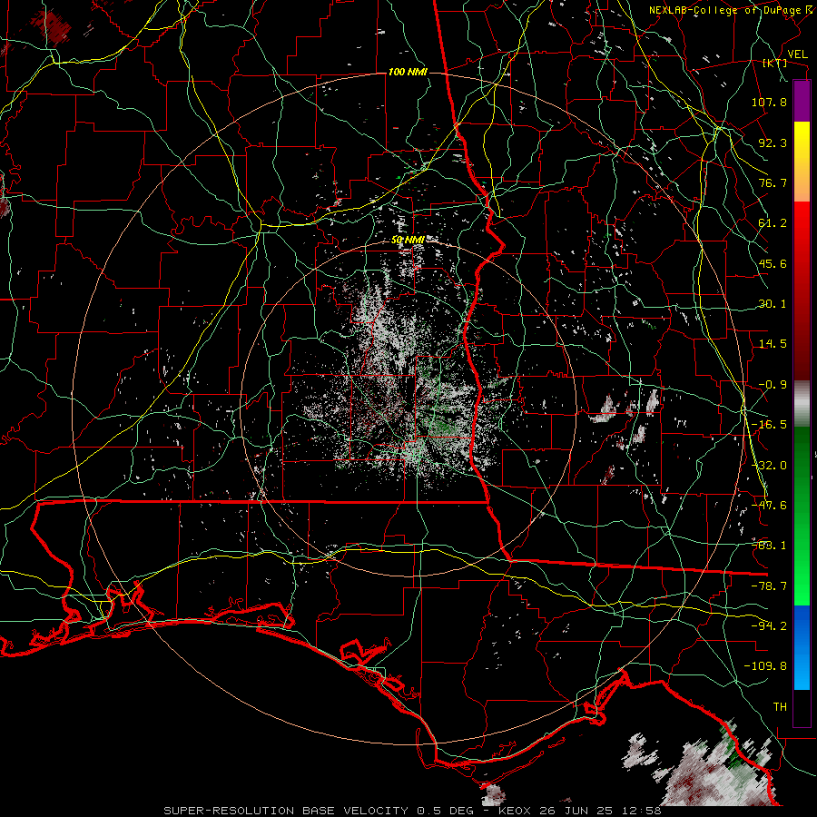Click the VEL legend title
Screen dimensions: 817x817
(797, 54)
